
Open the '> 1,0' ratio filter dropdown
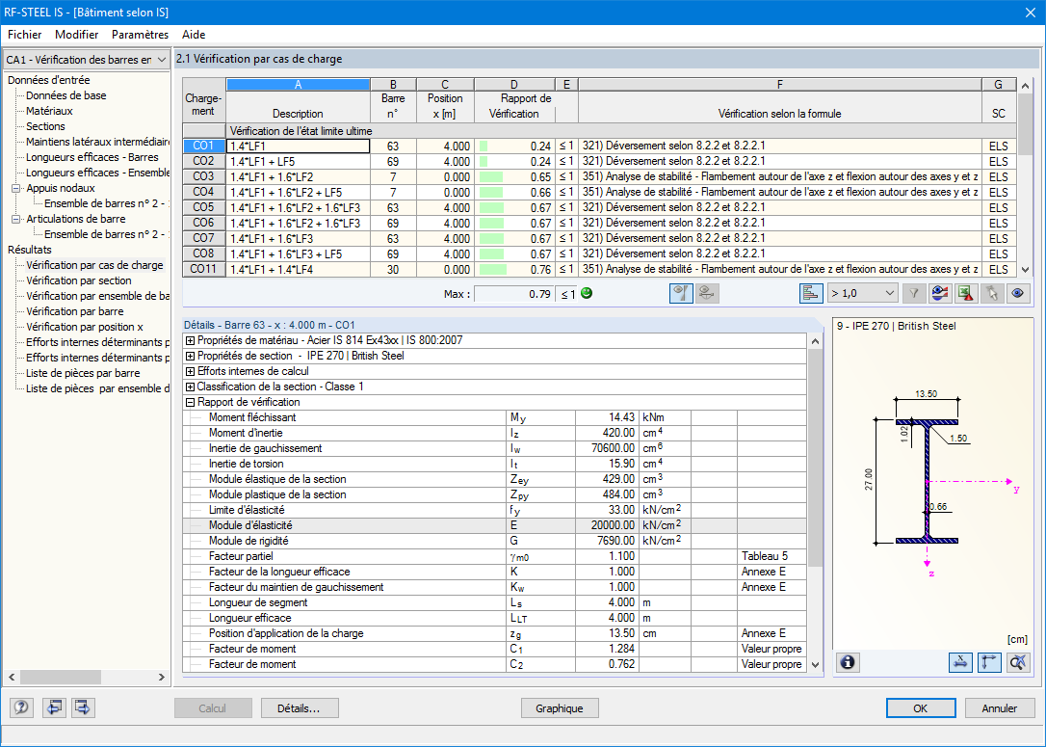[x=862, y=293]
